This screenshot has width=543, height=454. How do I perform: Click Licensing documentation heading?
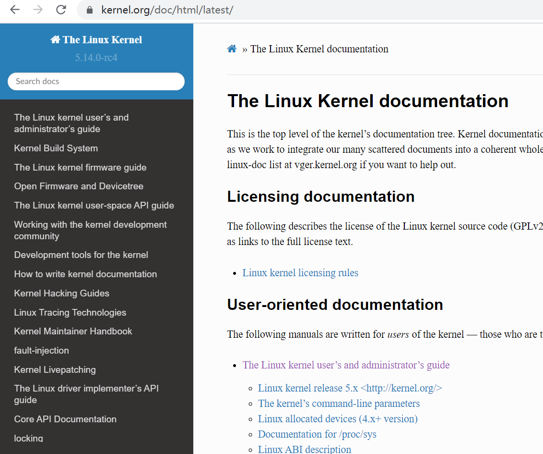coord(321,196)
